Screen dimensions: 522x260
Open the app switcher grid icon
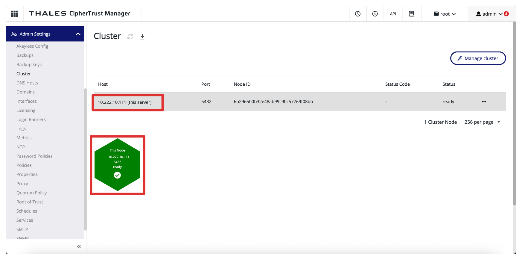(x=14, y=14)
